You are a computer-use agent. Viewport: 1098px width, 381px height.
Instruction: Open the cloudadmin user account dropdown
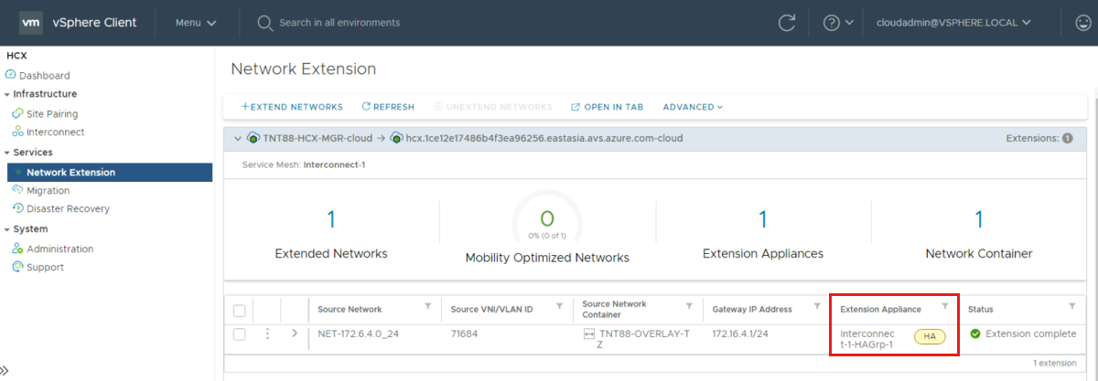(x=953, y=23)
